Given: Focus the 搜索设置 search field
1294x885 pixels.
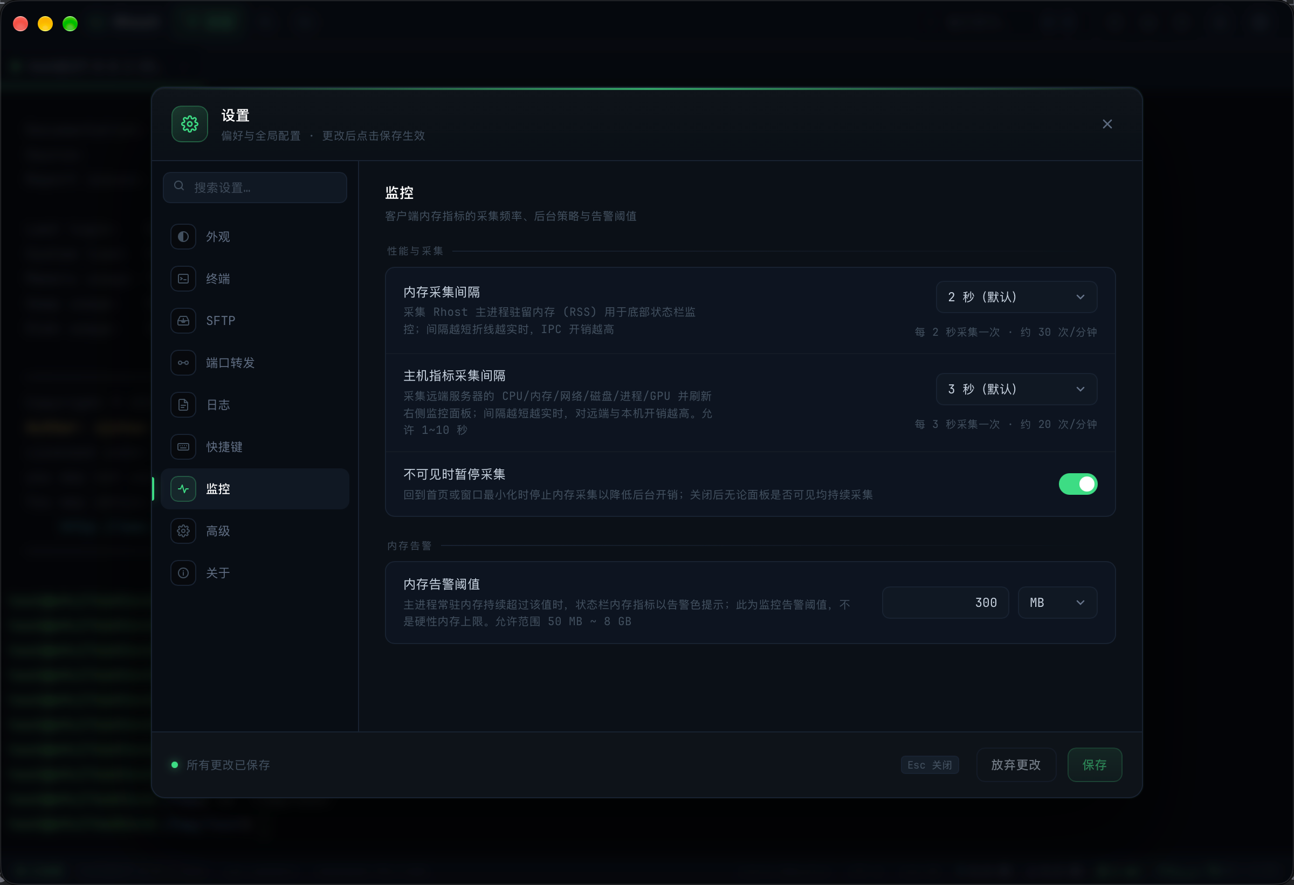Looking at the screenshot, I should pyautogui.click(x=255, y=188).
